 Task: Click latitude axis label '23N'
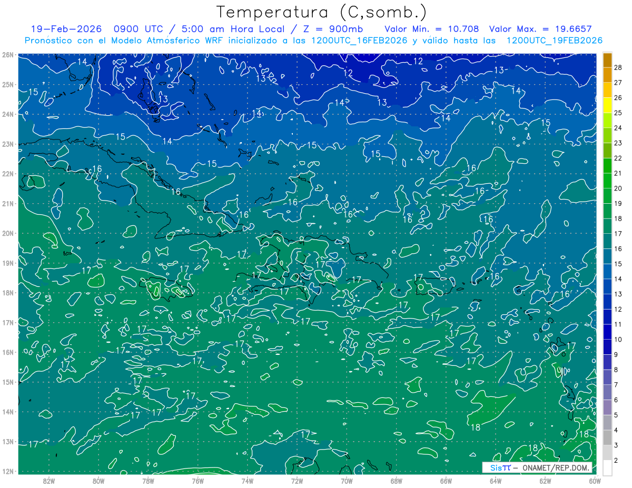point(7,144)
